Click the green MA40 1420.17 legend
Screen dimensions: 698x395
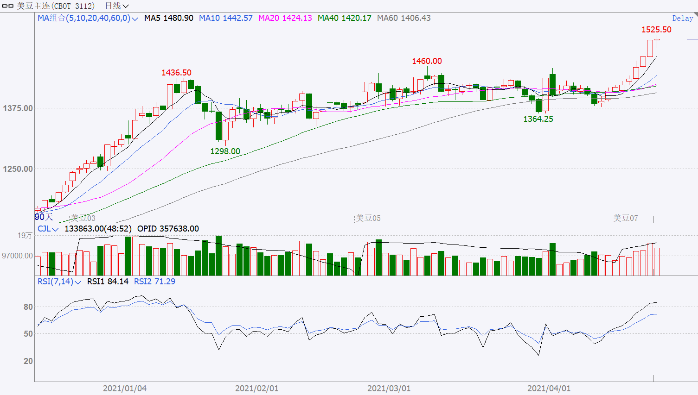pyautogui.click(x=344, y=18)
